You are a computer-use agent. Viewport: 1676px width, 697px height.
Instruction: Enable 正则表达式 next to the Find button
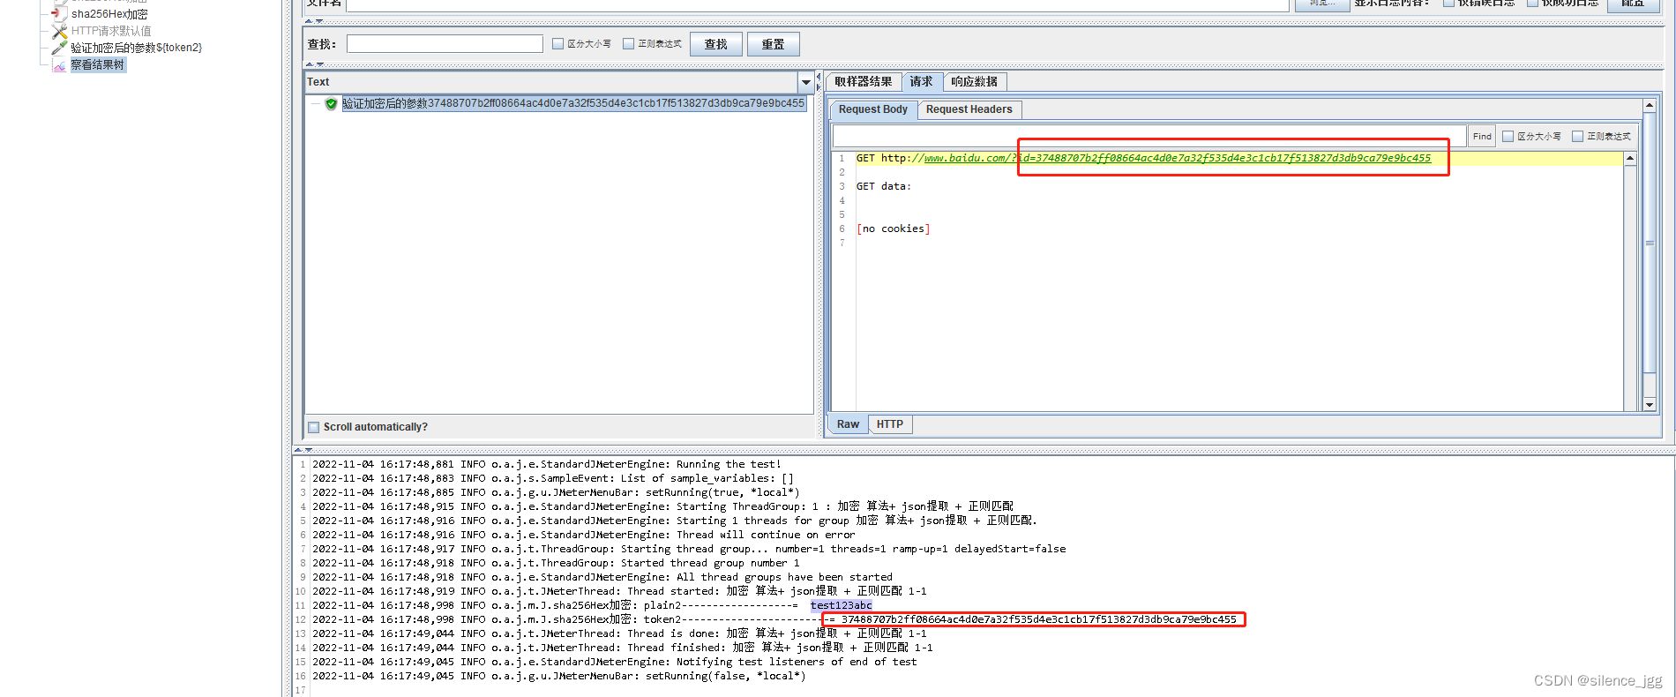tap(1577, 136)
